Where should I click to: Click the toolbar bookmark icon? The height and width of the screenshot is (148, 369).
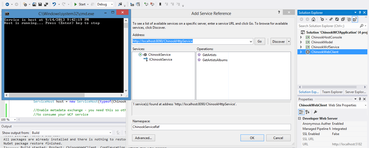coord(160,4)
